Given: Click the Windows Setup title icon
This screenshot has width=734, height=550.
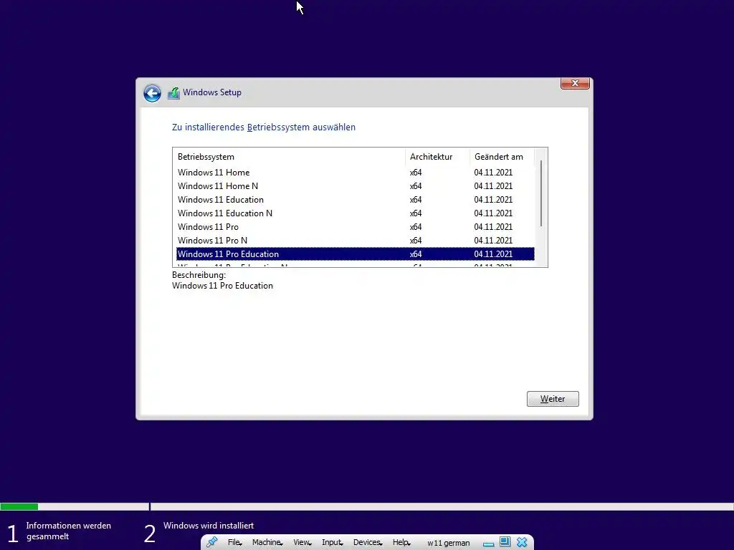Looking at the screenshot, I should [x=173, y=93].
